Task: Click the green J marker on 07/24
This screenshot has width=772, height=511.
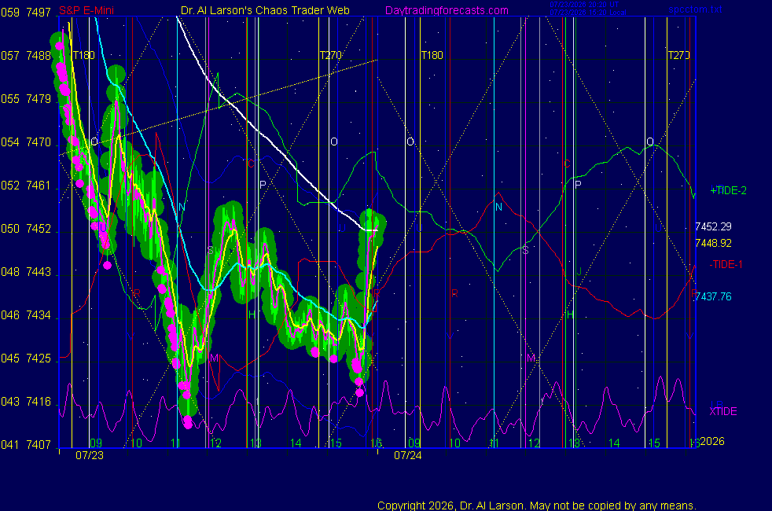Action: pos(579,271)
